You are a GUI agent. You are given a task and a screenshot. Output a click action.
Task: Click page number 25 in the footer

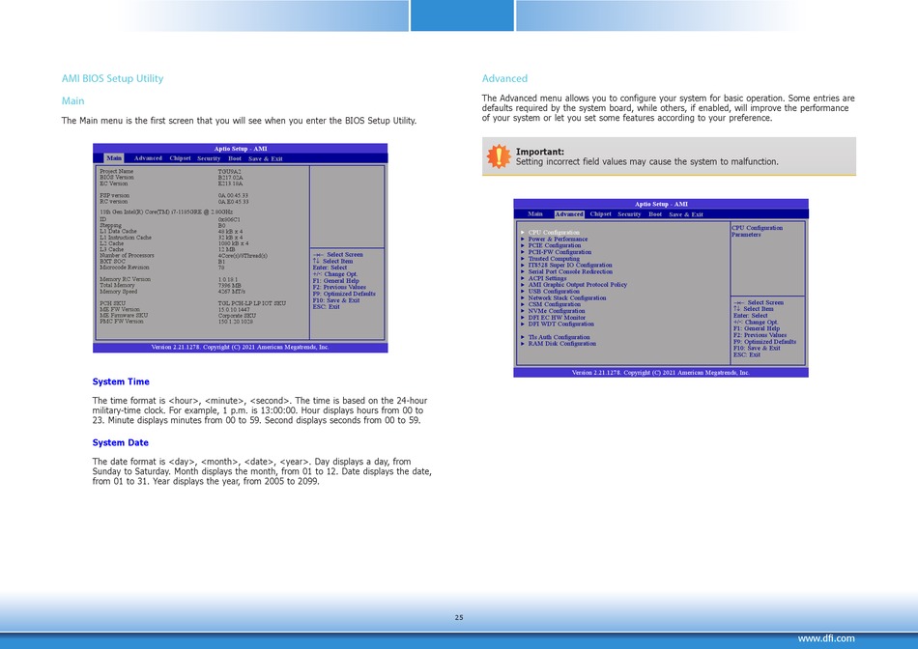(x=459, y=617)
